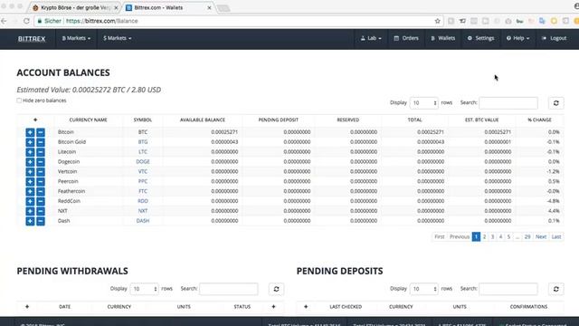Open the DASH symbol link

[143, 221]
